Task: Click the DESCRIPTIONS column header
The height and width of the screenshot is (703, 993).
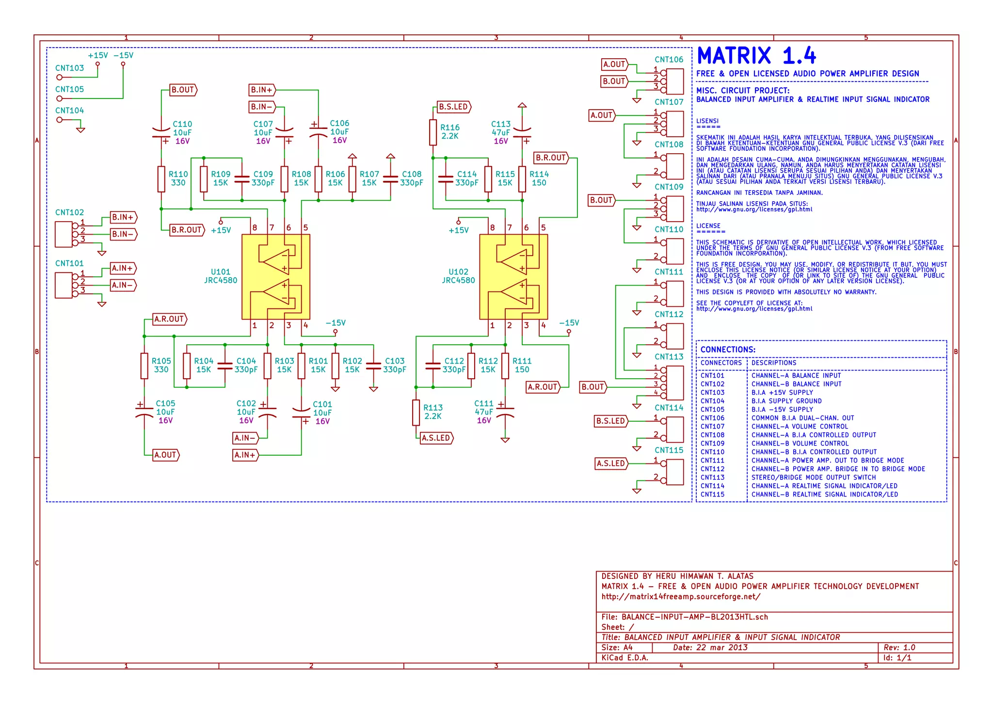Action: tap(774, 363)
